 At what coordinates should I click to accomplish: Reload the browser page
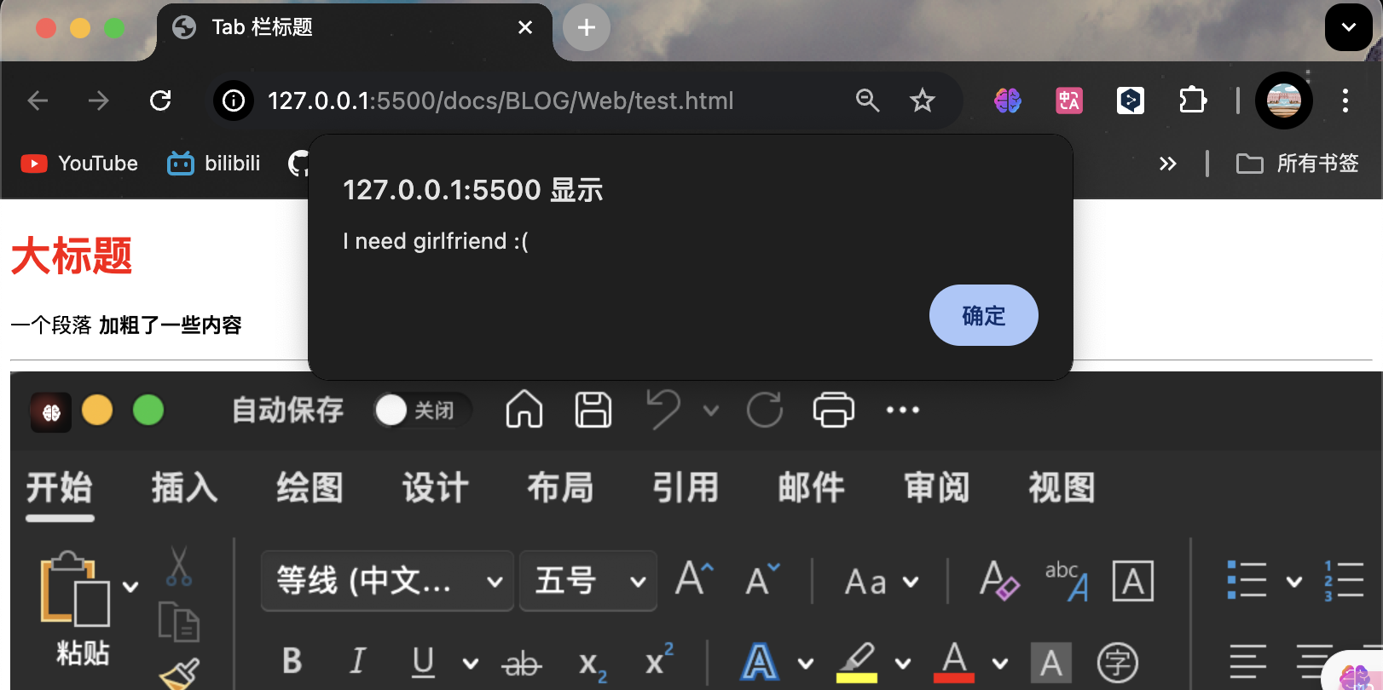[x=160, y=101]
